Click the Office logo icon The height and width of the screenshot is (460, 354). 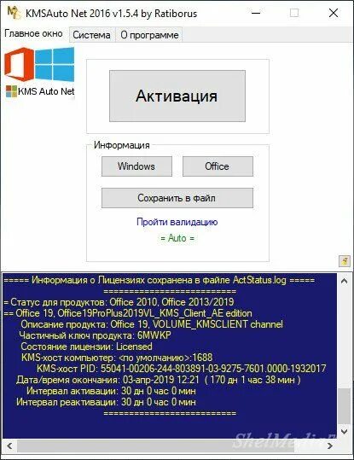19,65
